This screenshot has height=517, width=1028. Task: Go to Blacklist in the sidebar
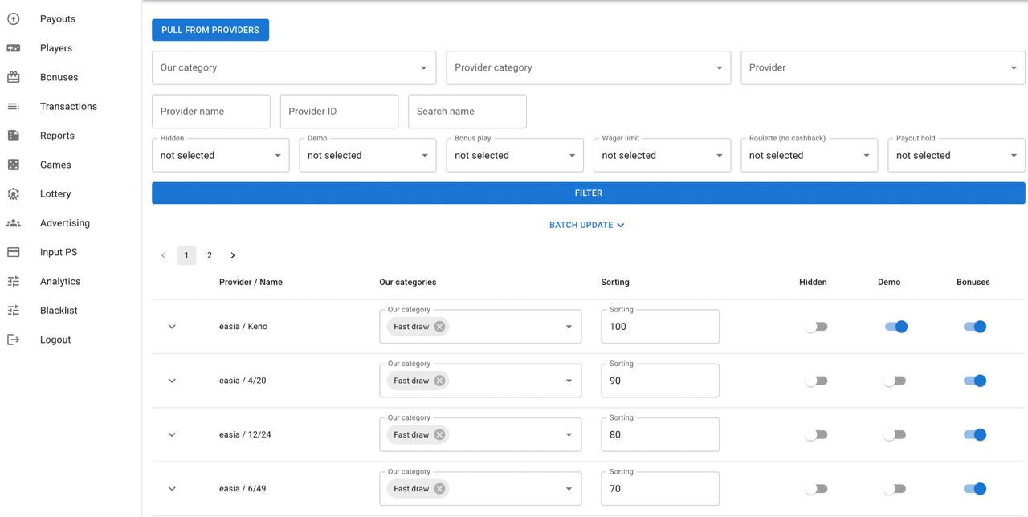pos(59,311)
